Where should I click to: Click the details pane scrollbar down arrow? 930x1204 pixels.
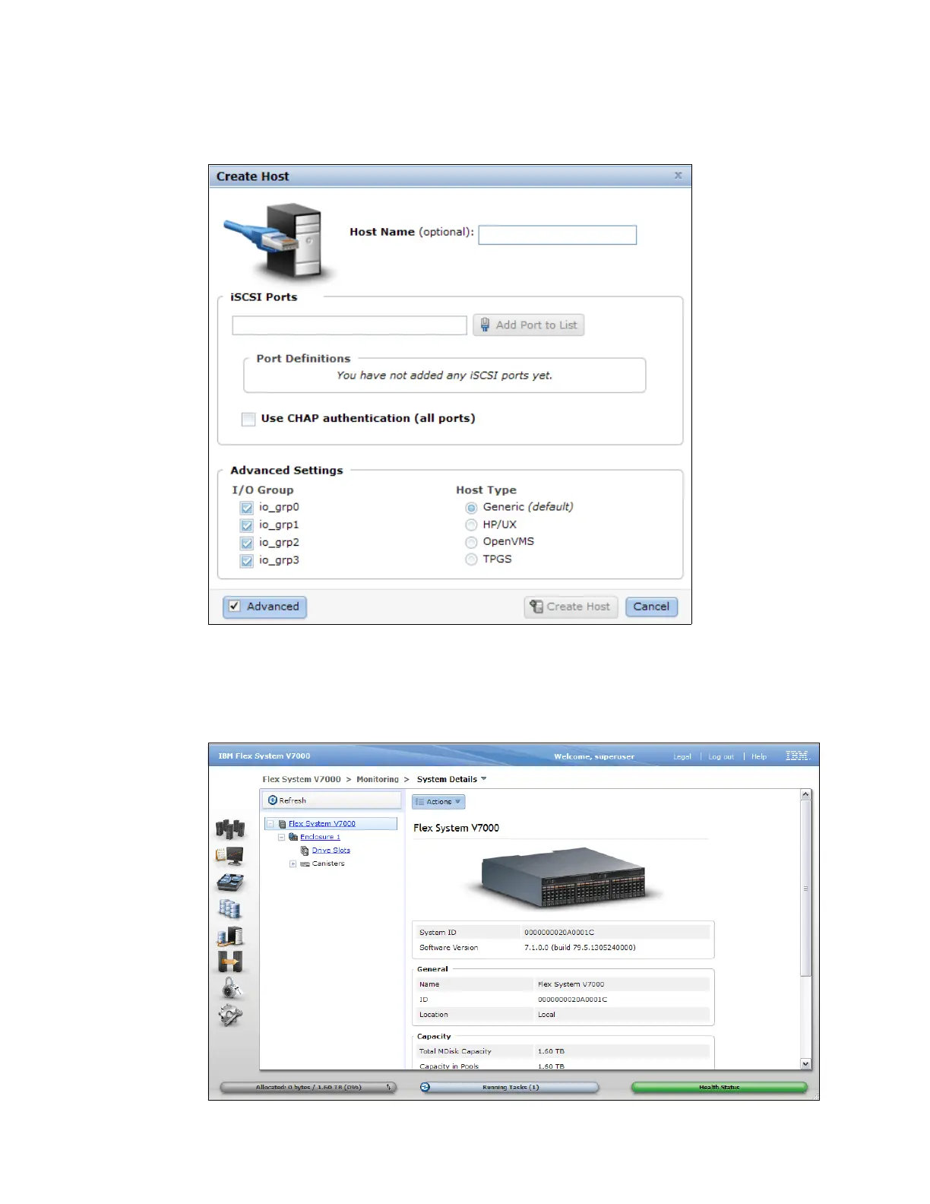[x=806, y=1064]
